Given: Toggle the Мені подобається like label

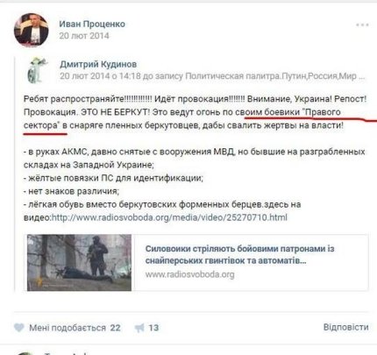Looking at the screenshot, I should point(68,328).
